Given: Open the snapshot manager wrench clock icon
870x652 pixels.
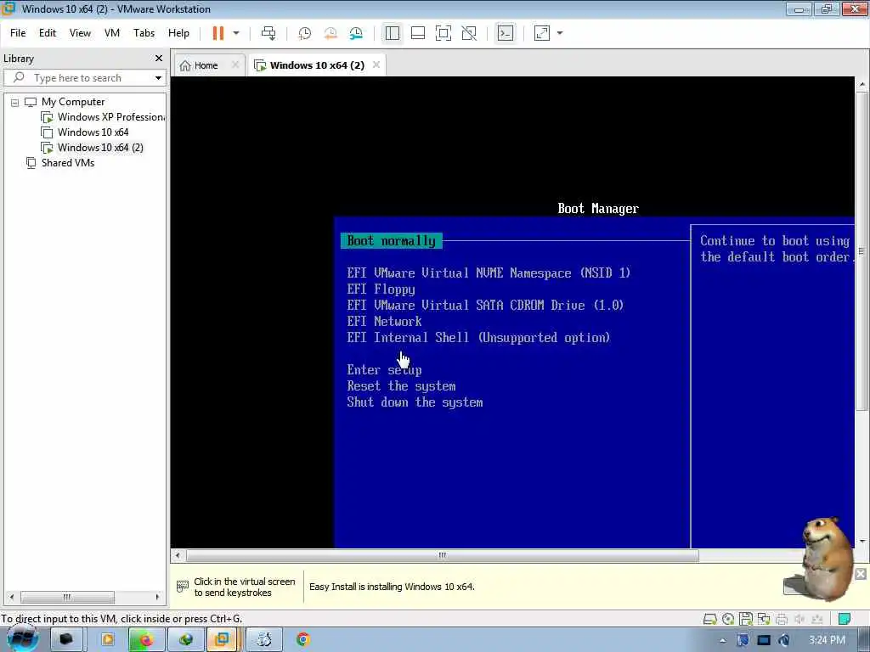Looking at the screenshot, I should click(356, 33).
